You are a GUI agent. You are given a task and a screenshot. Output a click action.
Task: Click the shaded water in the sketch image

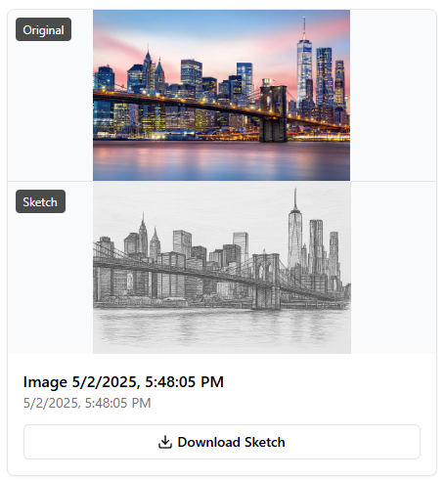coord(222,329)
